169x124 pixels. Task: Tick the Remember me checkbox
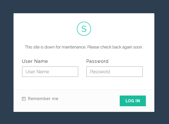[x=24, y=99]
